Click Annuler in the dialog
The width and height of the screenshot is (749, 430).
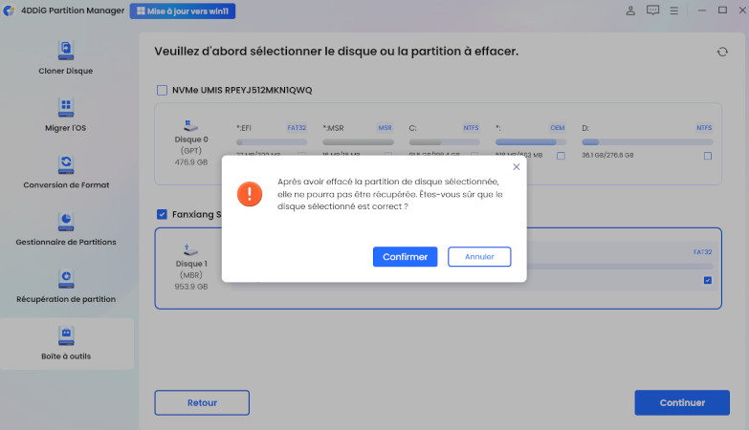click(479, 257)
